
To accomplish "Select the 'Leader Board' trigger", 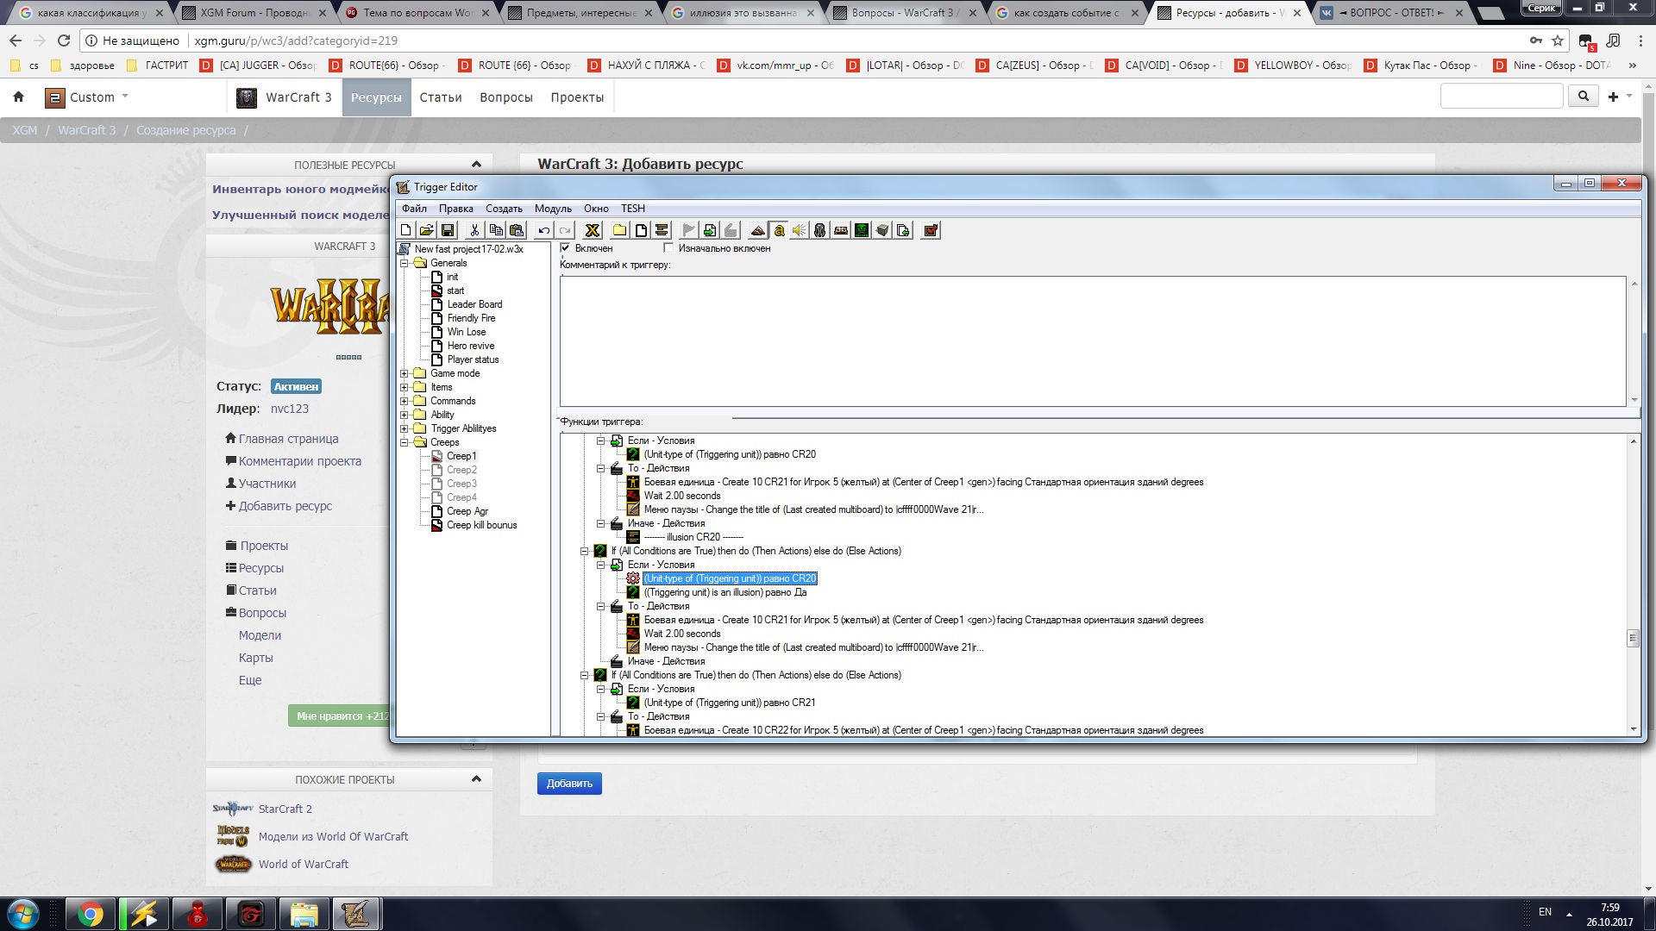I will (474, 304).
